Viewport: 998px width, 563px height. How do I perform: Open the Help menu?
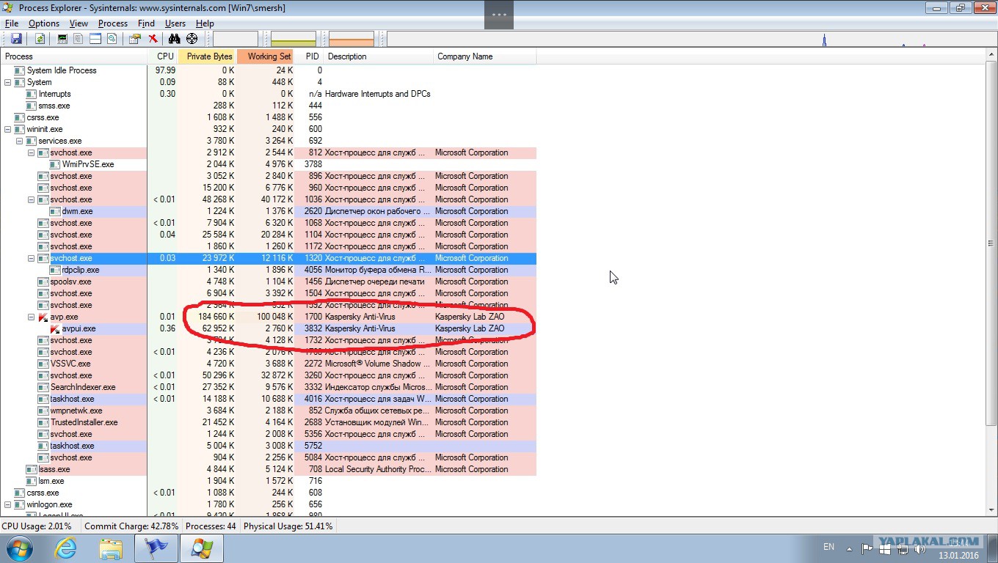tap(205, 23)
